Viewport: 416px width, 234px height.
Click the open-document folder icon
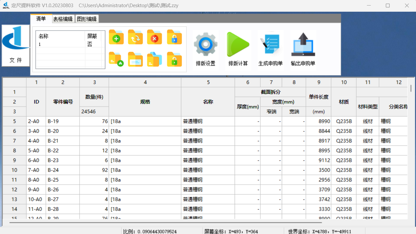tap(135, 60)
